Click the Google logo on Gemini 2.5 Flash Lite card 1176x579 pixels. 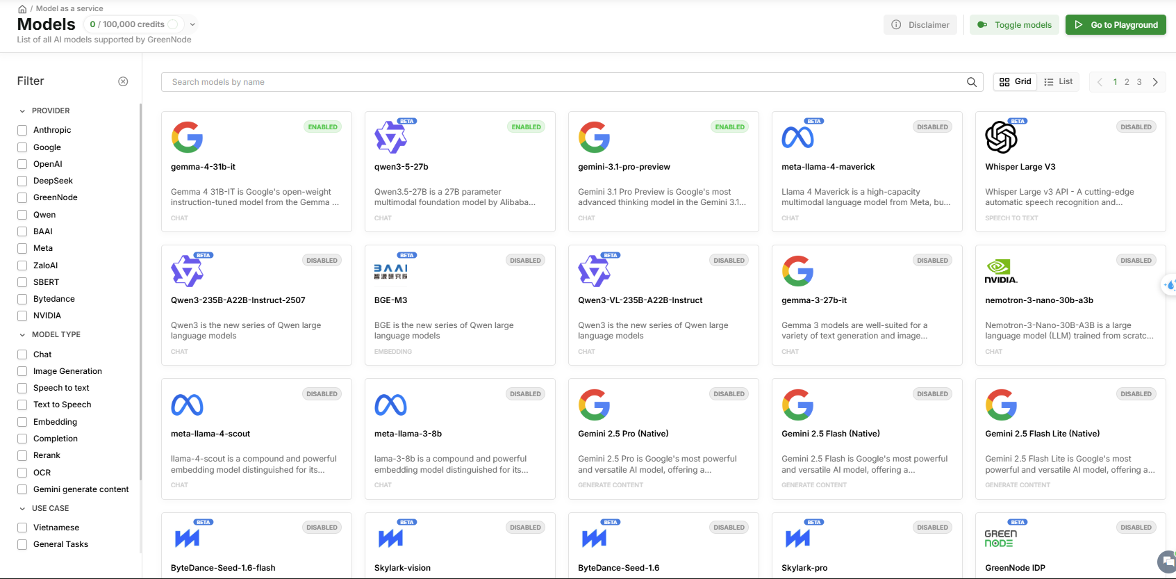[1002, 405]
